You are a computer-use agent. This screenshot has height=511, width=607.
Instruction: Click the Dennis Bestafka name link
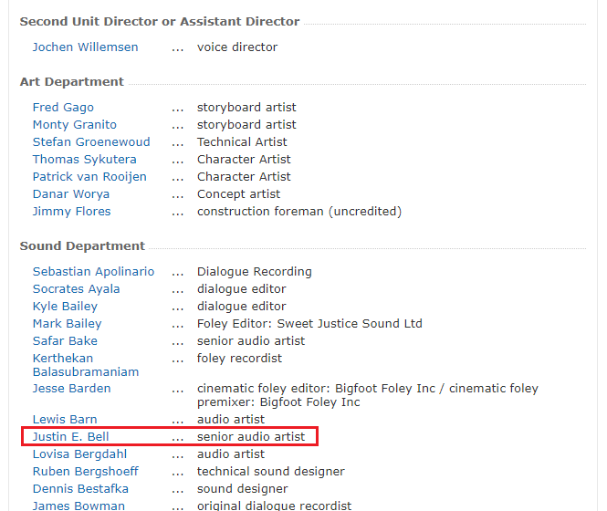pyautogui.click(x=80, y=488)
